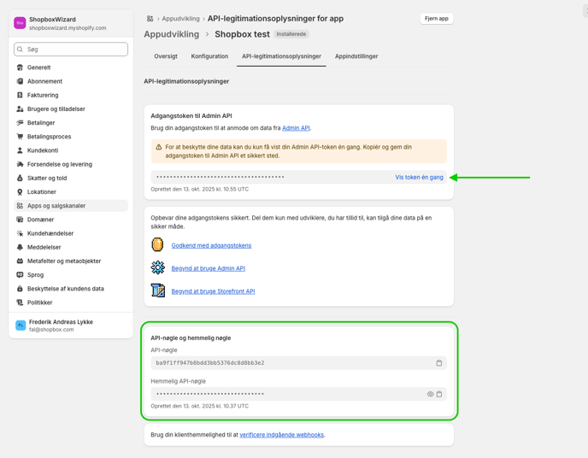Click Vis token én gang link
This screenshot has width=588, height=458.
419,178
